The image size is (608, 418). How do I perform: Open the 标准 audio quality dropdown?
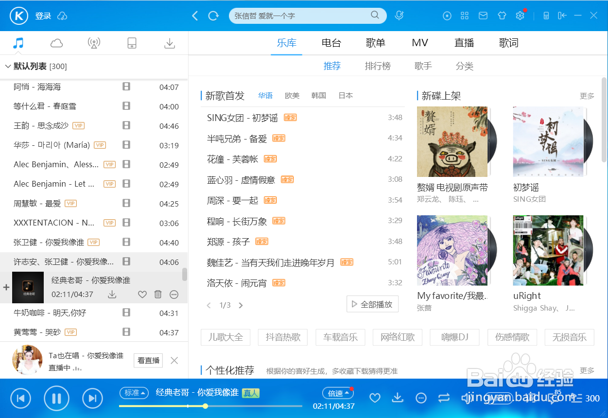[134, 393]
